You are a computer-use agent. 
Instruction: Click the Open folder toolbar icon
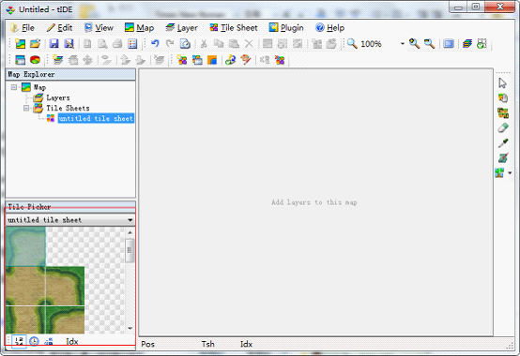pos(35,43)
